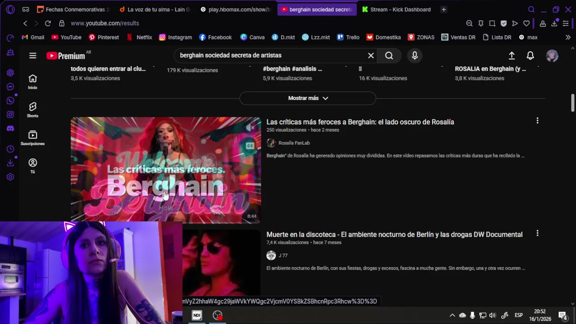Viewport: 576px width, 324px height.
Task: Go to YouTube Inicio in sidebar
Action: [x=32, y=82]
